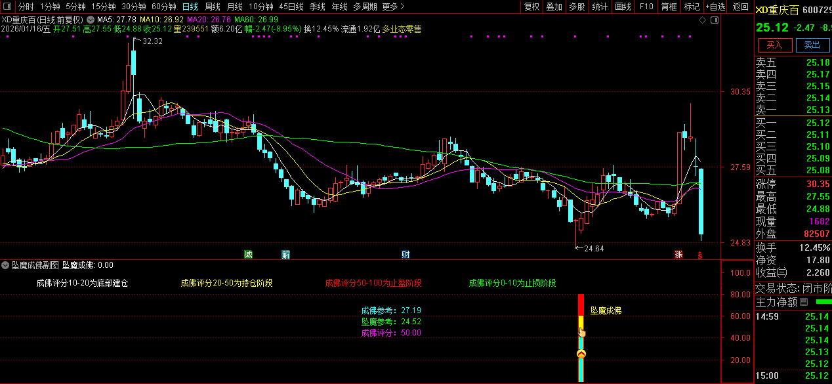The height and width of the screenshot is (384, 832).
Task: Click the 坠魔成佛 yellow signal label
Action: 606,310
